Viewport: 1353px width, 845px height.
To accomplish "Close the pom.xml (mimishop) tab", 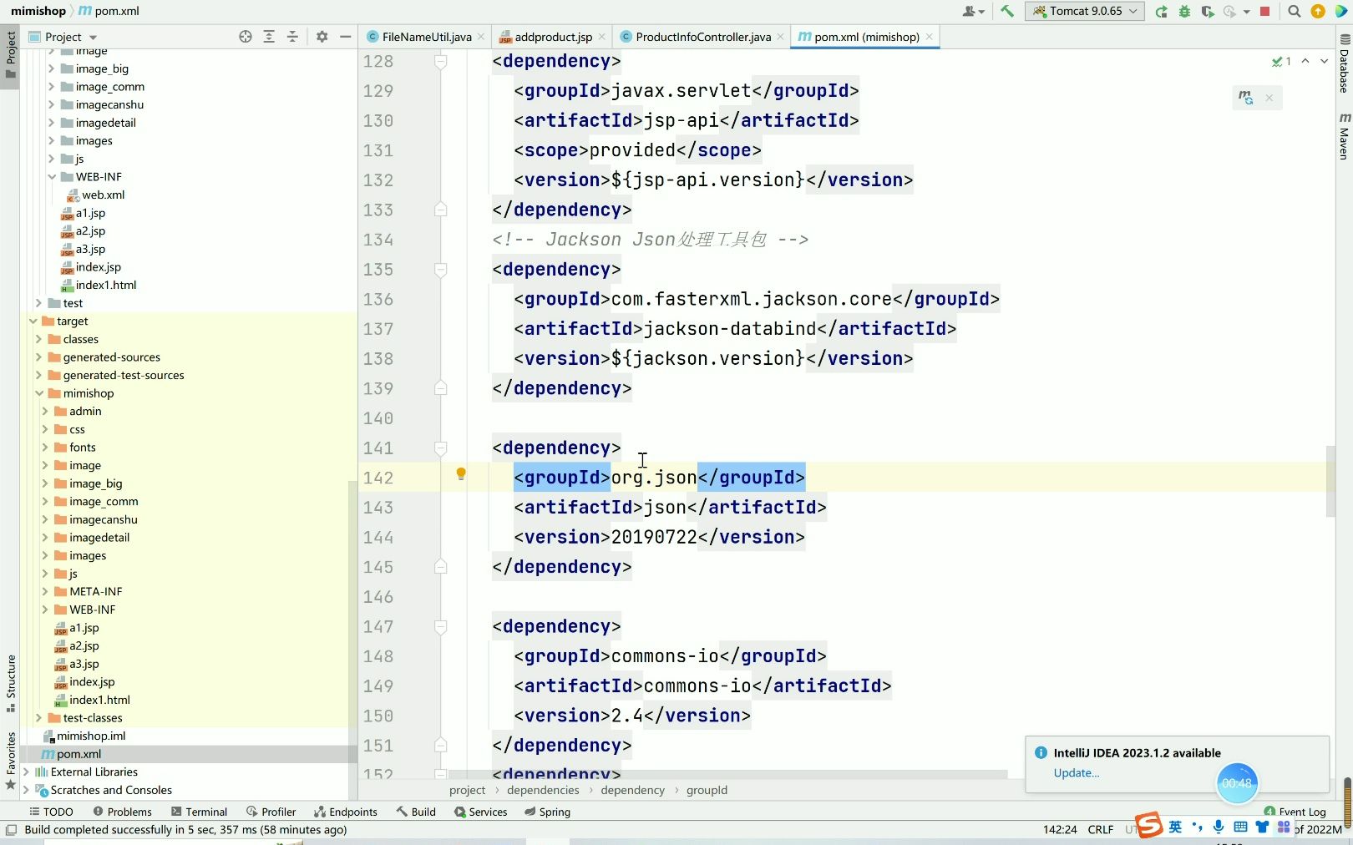I will pyautogui.click(x=929, y=37).
